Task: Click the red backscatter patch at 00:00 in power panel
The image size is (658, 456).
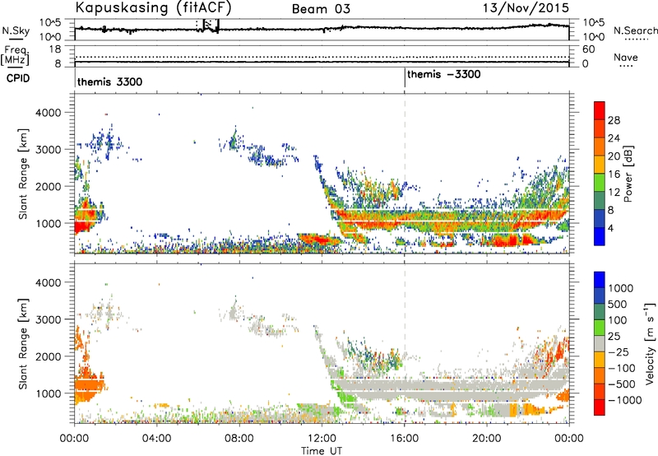Action: click(81, 226)
